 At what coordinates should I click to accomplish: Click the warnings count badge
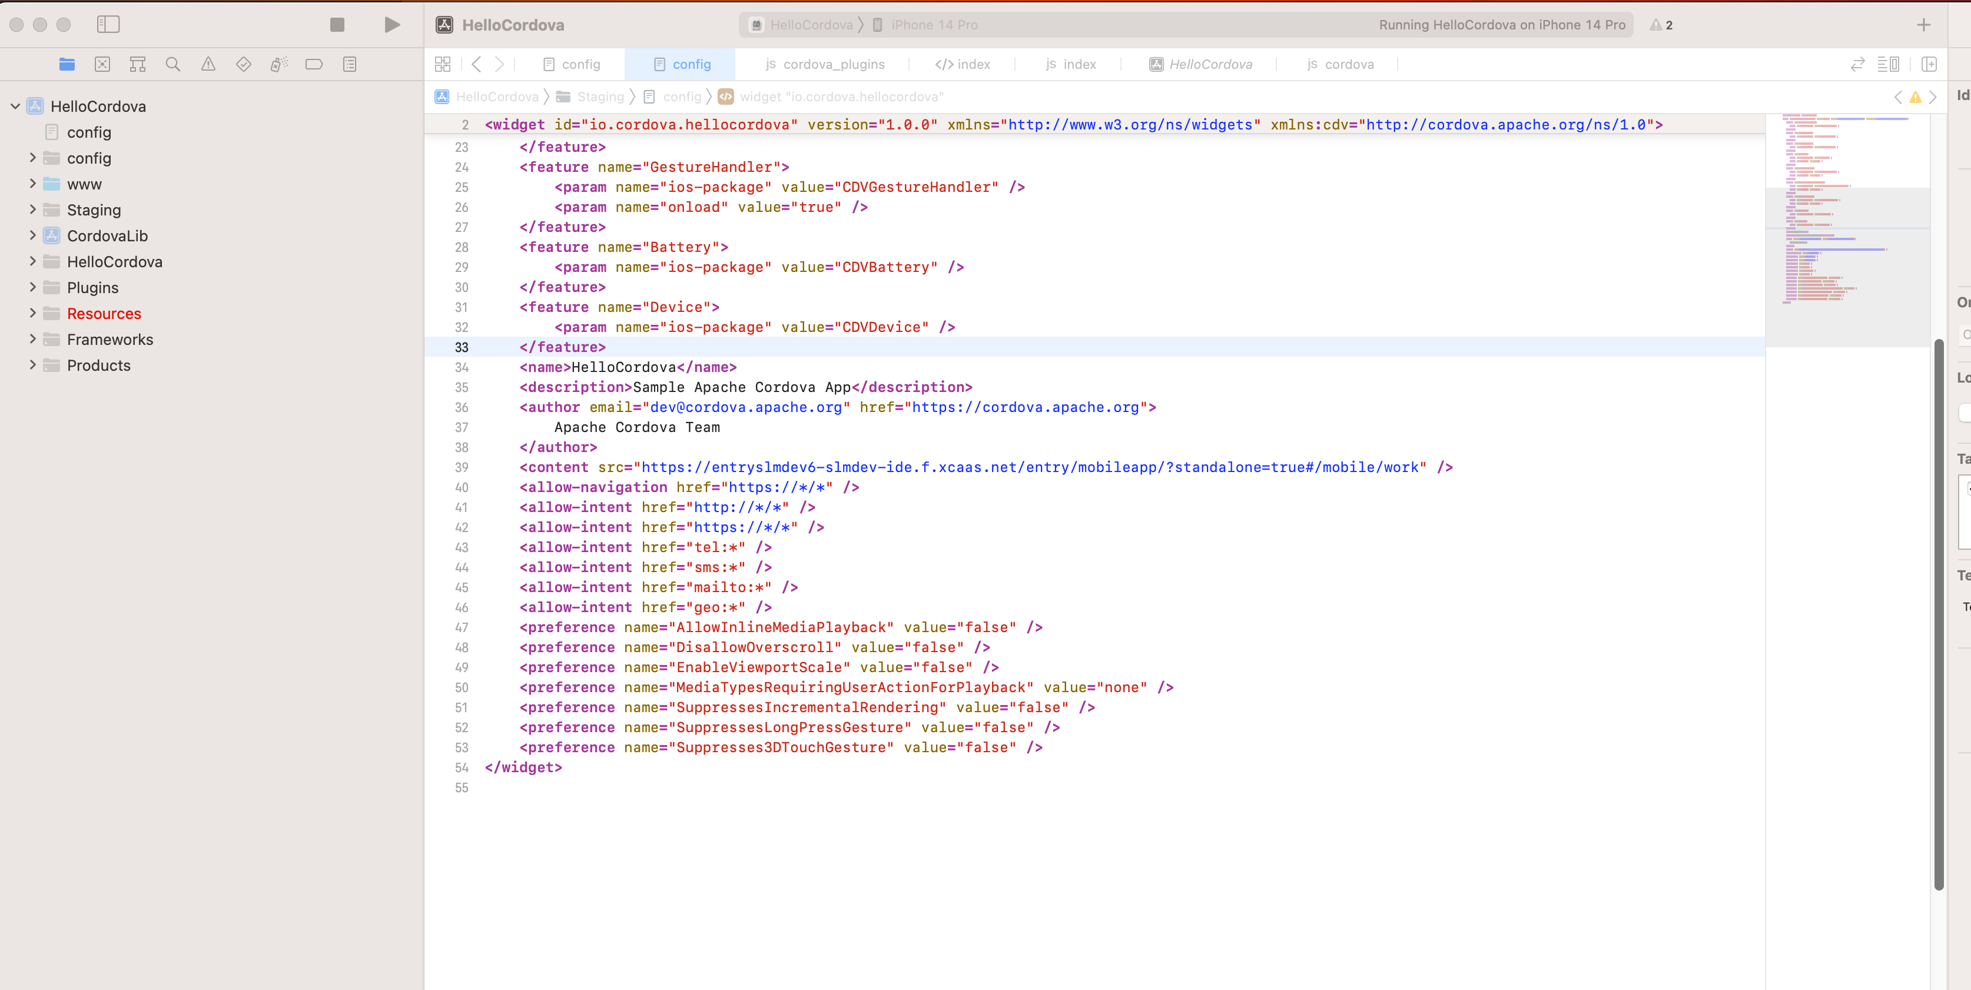1661,25
